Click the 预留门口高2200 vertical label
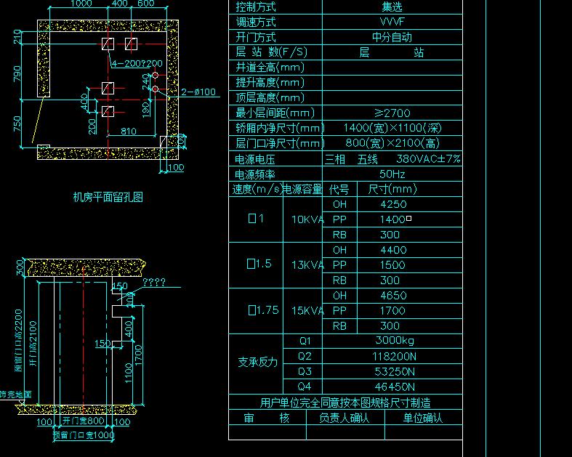The height and width of the screenshot is (457, 572). coord(19,341)
